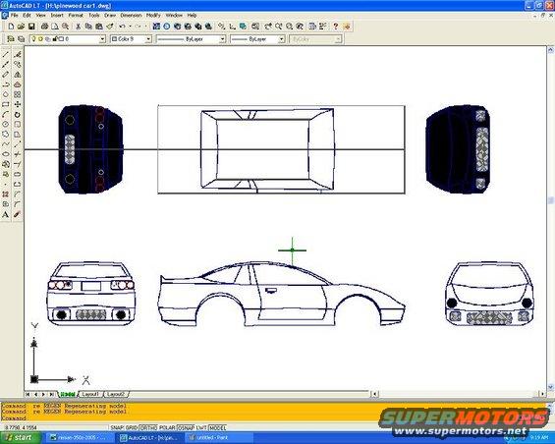Open the undo history dropdown arrow
Image resolution: width=555 pixels, height=444 pixels.
[x=130, y=27]
